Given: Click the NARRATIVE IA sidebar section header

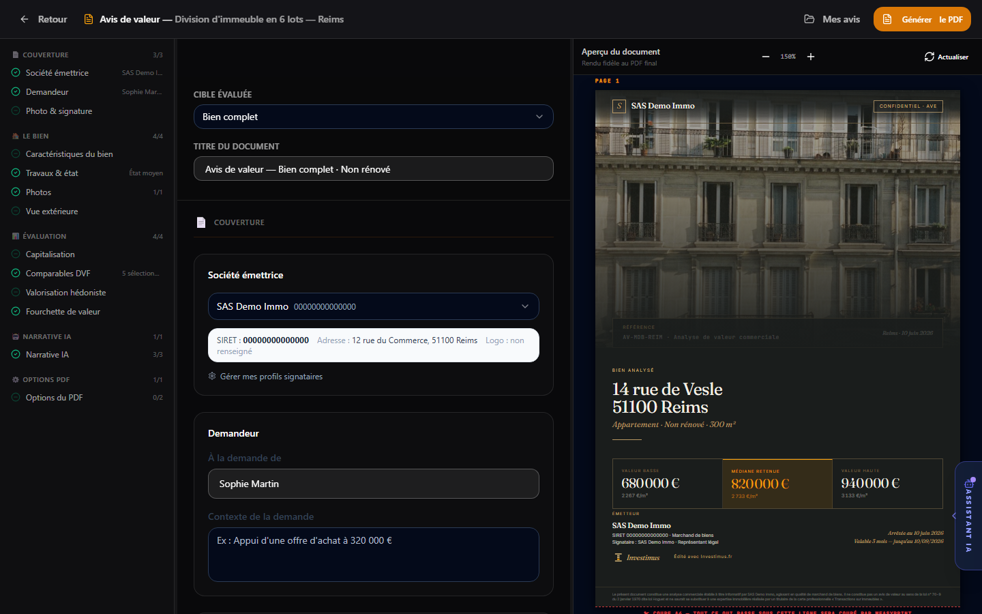Looking at the screenshot, I should click(47, 336).
